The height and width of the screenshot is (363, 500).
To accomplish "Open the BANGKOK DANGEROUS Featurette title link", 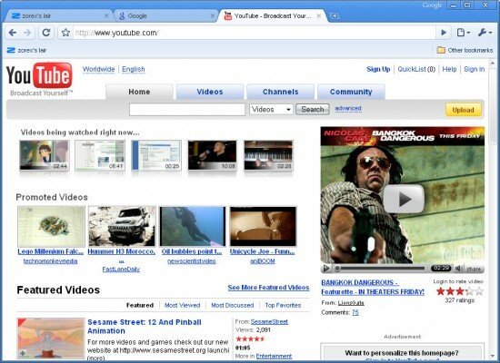I will click(373, 287).
